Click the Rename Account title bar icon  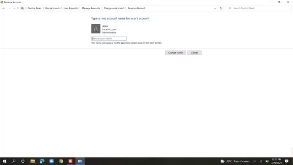[x=2, y=2]
